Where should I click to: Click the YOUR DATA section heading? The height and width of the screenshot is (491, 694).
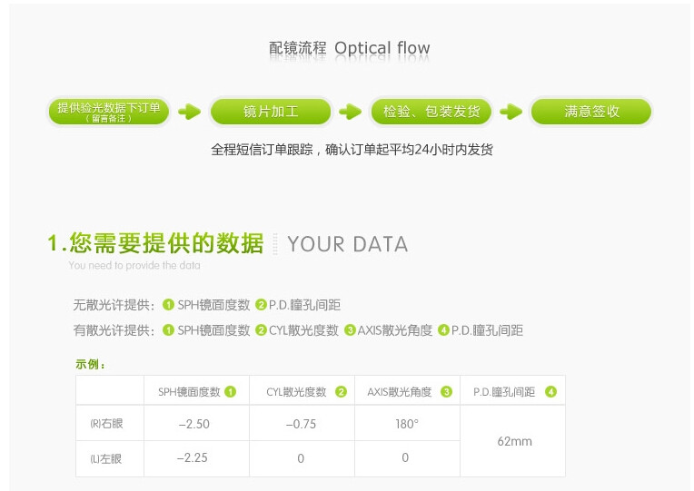pos(347,244)
